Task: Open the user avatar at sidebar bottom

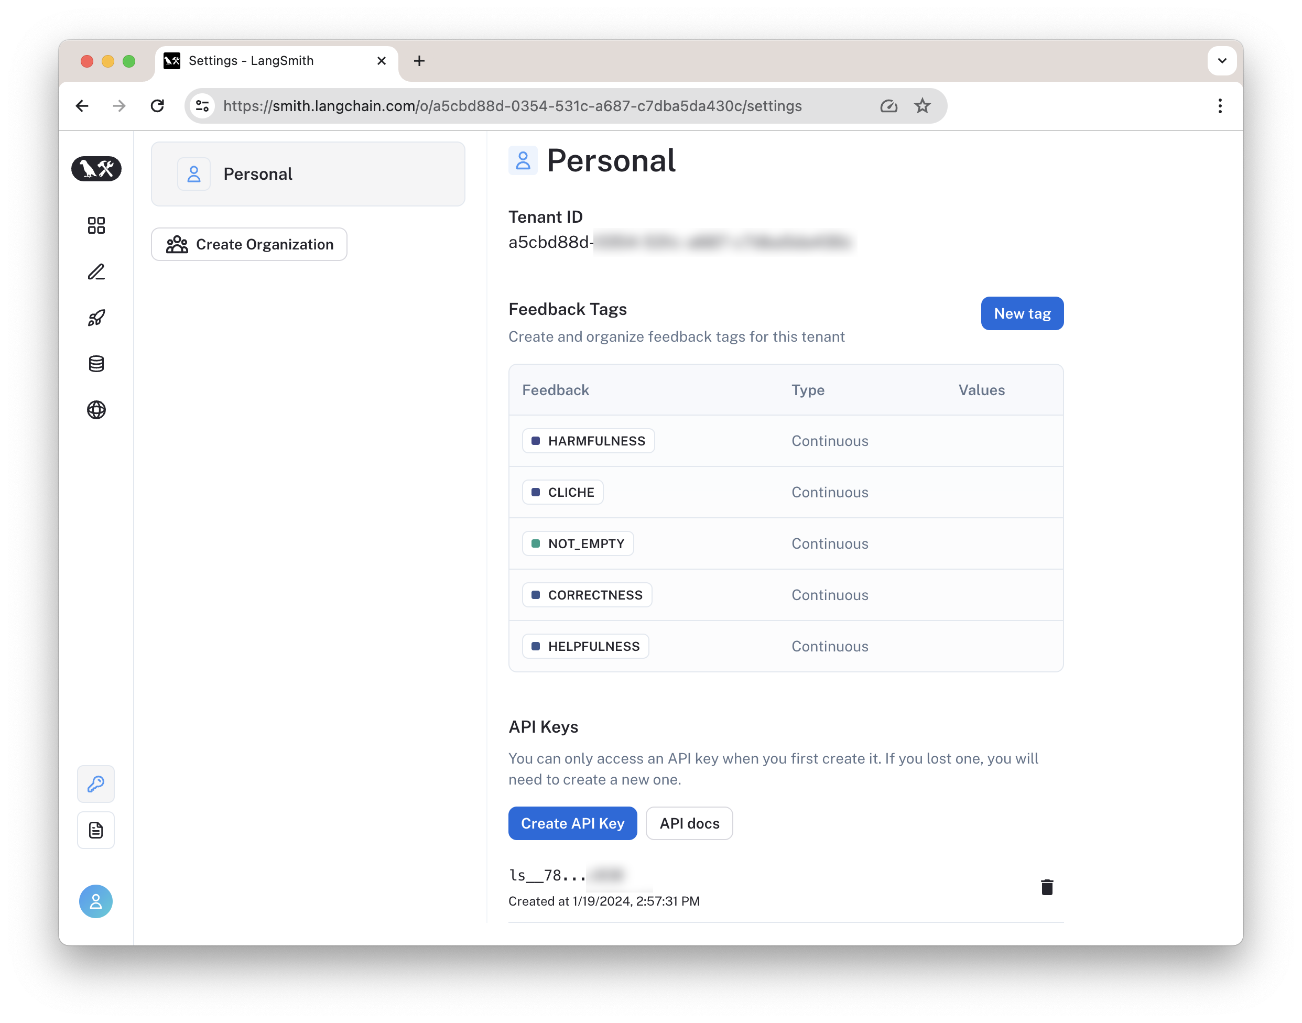Action: [x=96, y=901]
